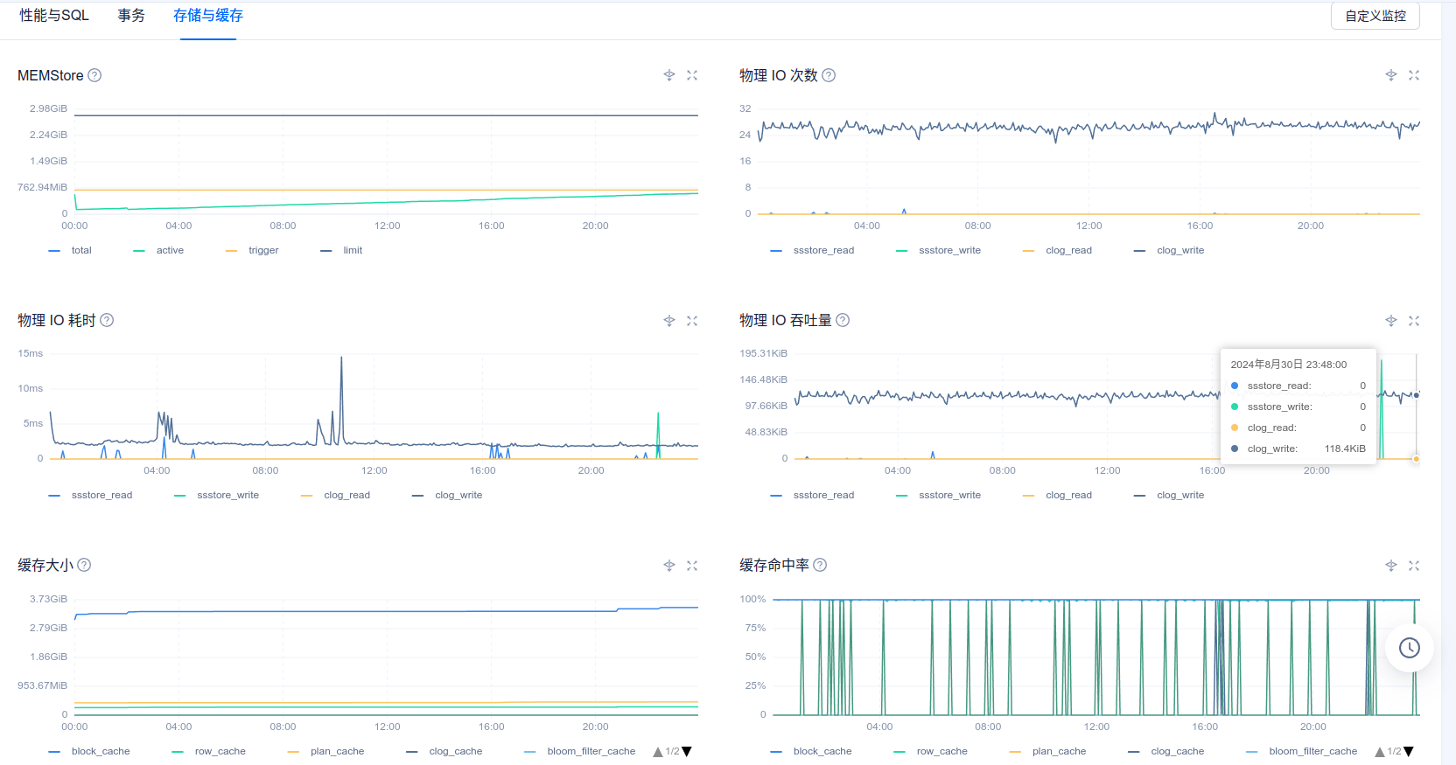Toggle plan_cache in 缓存大小 legend
This screenshot has height=765, width=1456.
[x=325, y=751]
